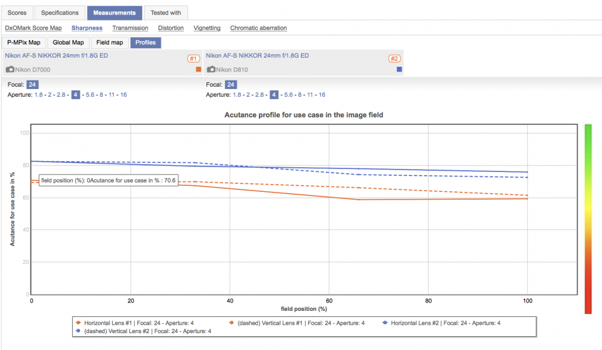Viewport: 602px width, 350px height.
Task: Set lens #1 aperture to 16
Action: [123, 94]
